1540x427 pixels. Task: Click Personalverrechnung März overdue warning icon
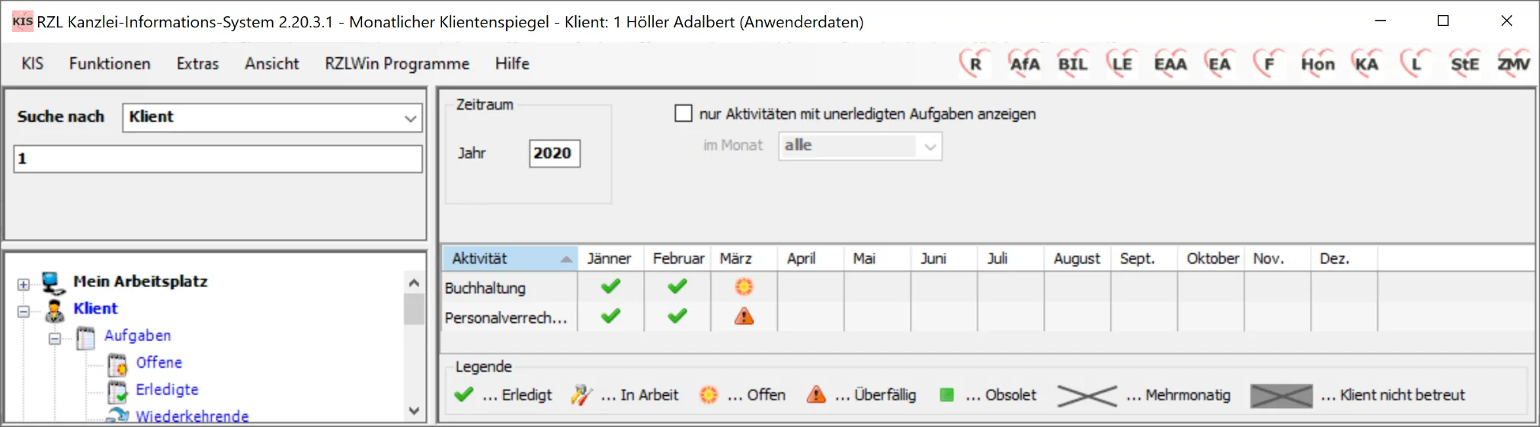(744, 316)
